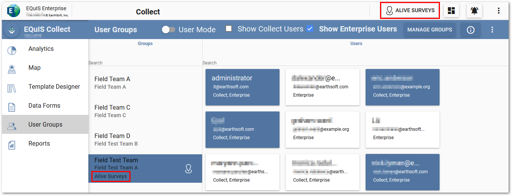
Task: Open Template Designer in the sidebar
Action: [x=45, y=87]
